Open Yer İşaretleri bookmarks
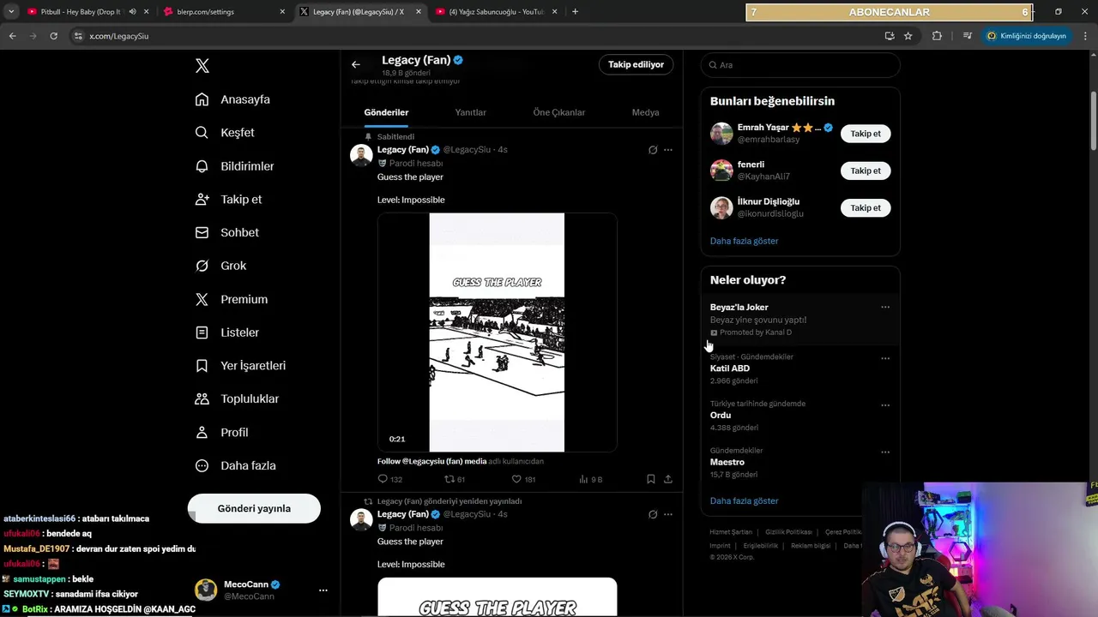The image size is (1098, 617). click(x=241, y=365)
